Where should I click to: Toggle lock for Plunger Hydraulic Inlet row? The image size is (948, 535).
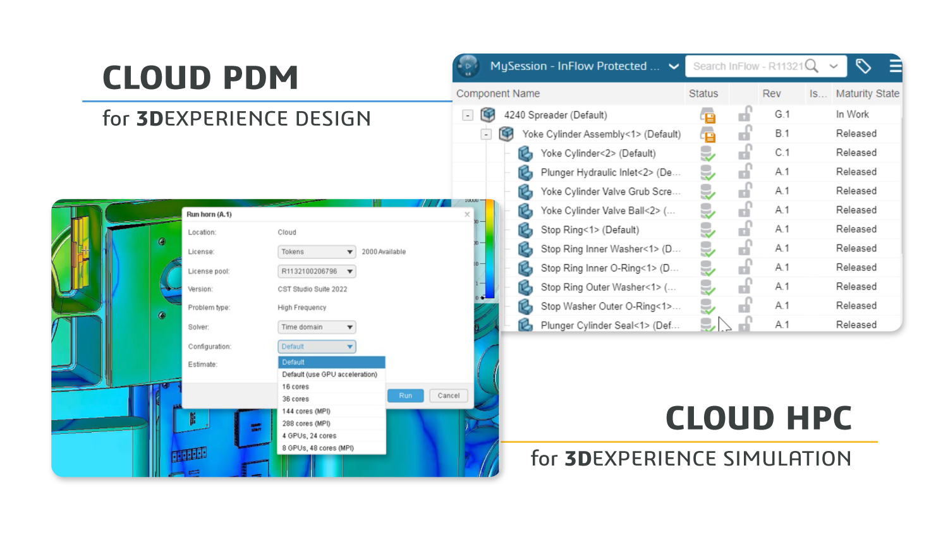coord(745,171)
